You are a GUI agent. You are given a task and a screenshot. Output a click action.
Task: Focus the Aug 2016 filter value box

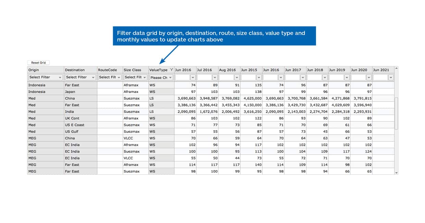click(x=227, y=78)
